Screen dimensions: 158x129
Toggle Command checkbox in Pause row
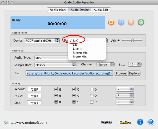56,96
